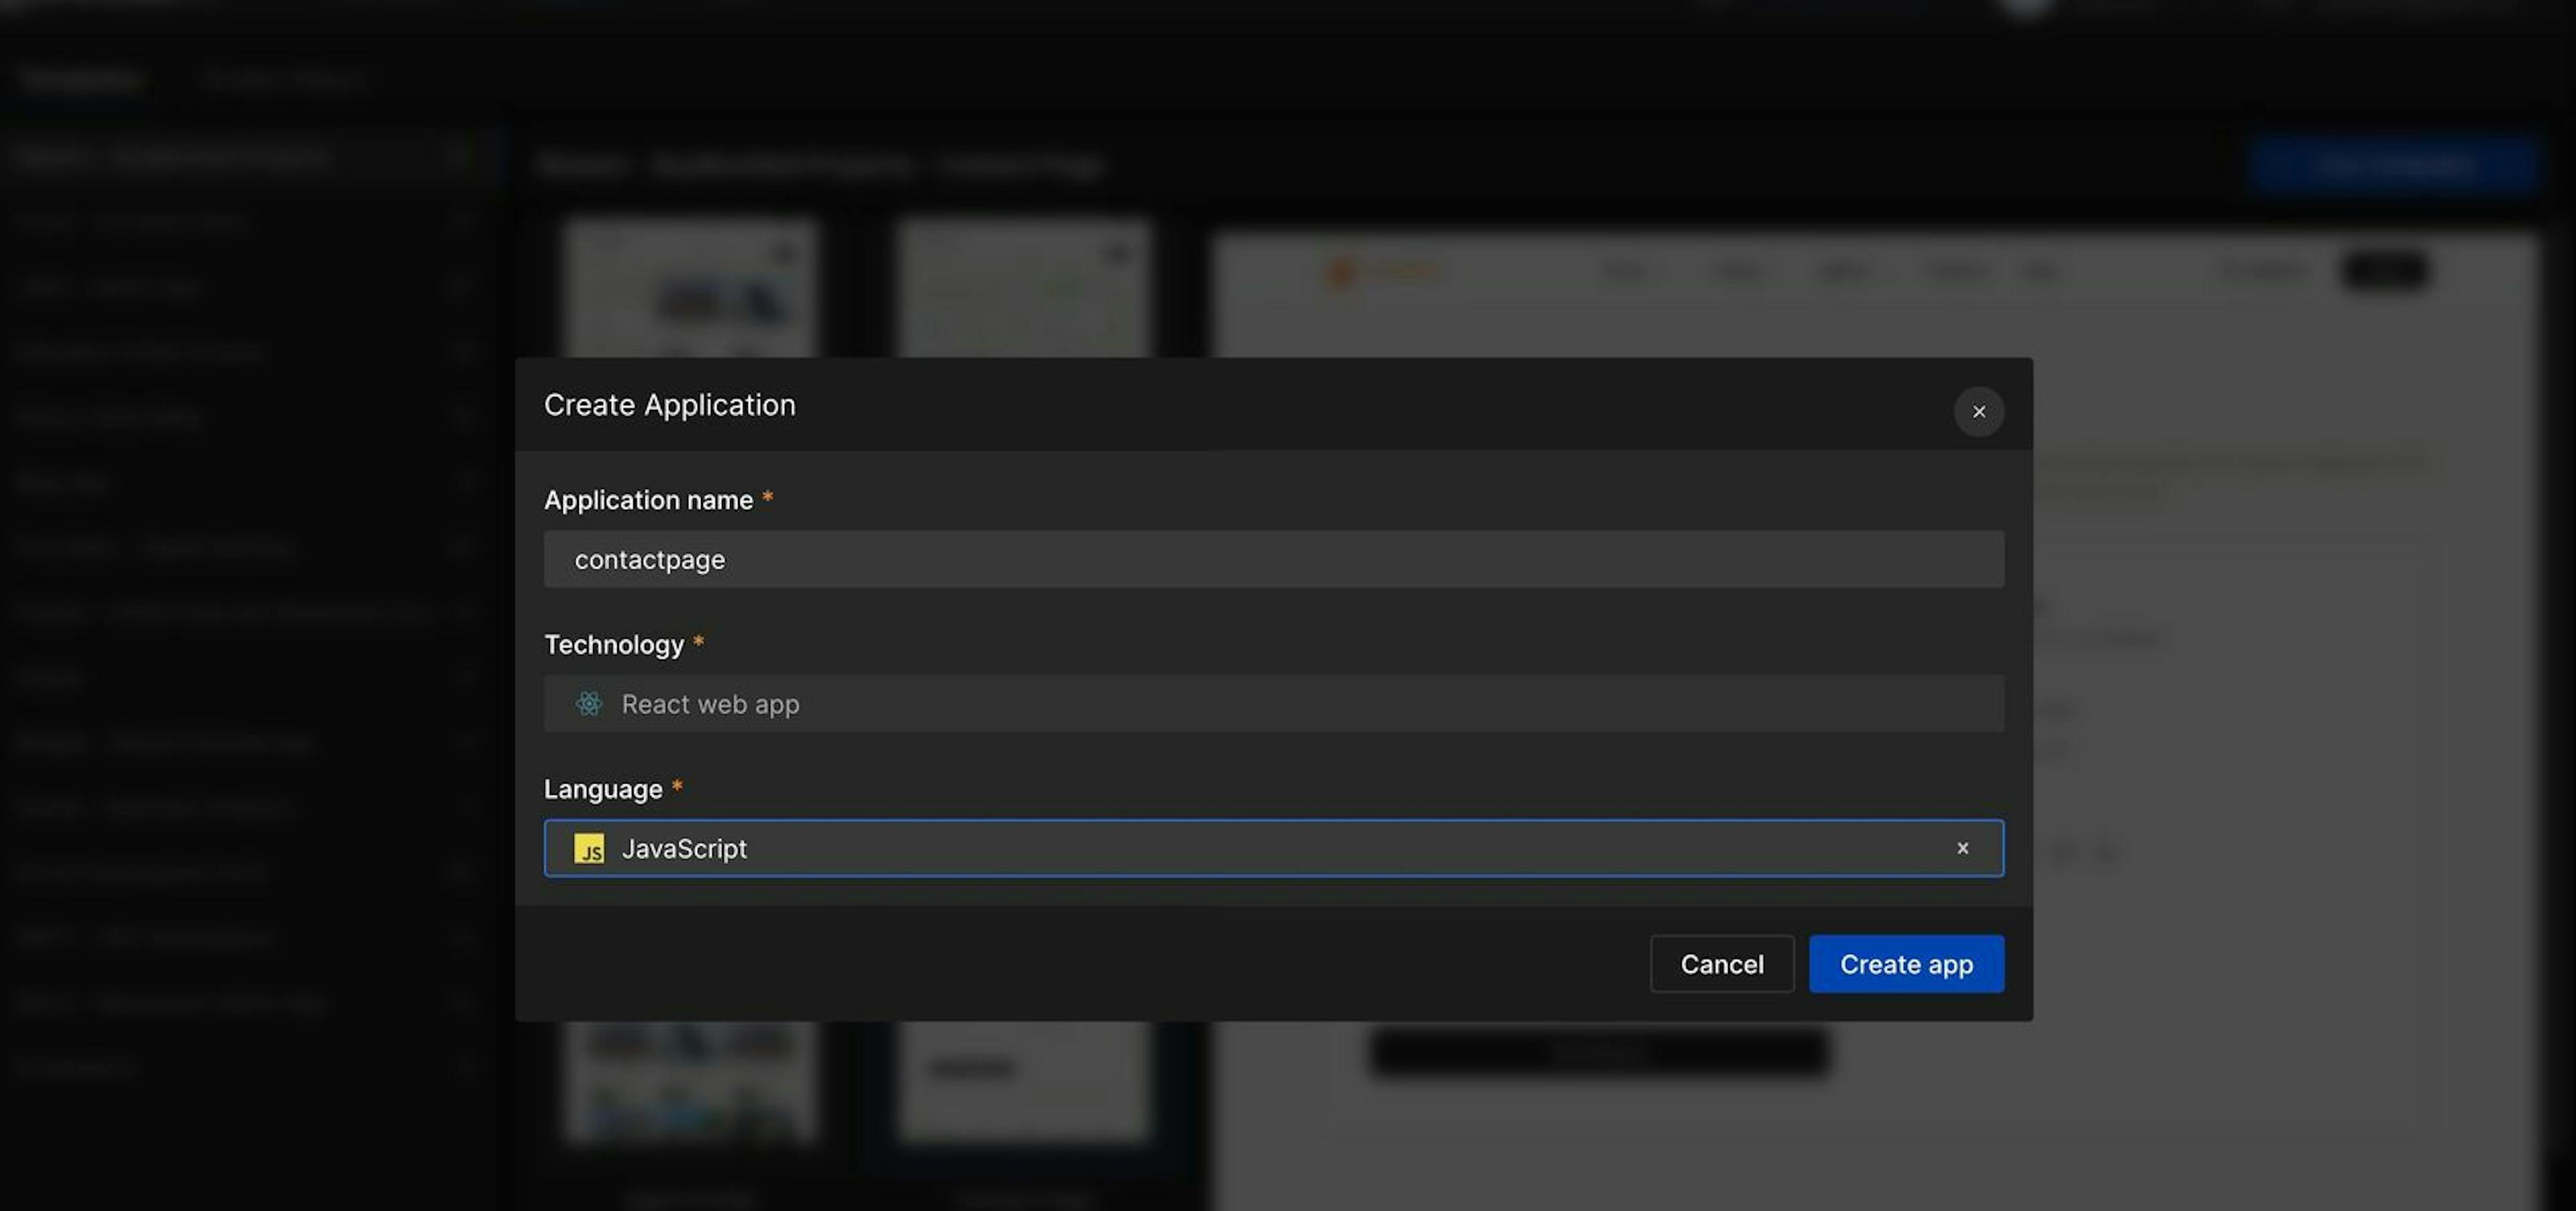The height and width of the screenshot is (1211, 2576).
Task: Clear the JavaScript language selection
Action: 1962,848
